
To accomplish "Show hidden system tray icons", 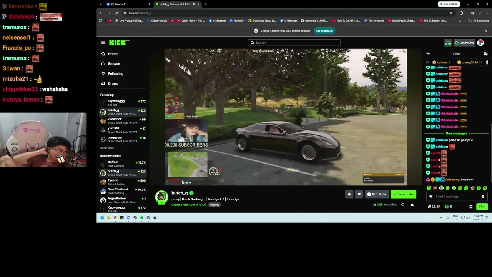I will [441, 218].
